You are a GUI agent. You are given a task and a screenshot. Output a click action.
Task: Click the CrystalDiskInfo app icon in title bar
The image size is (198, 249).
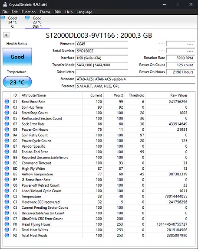point(5,4)
